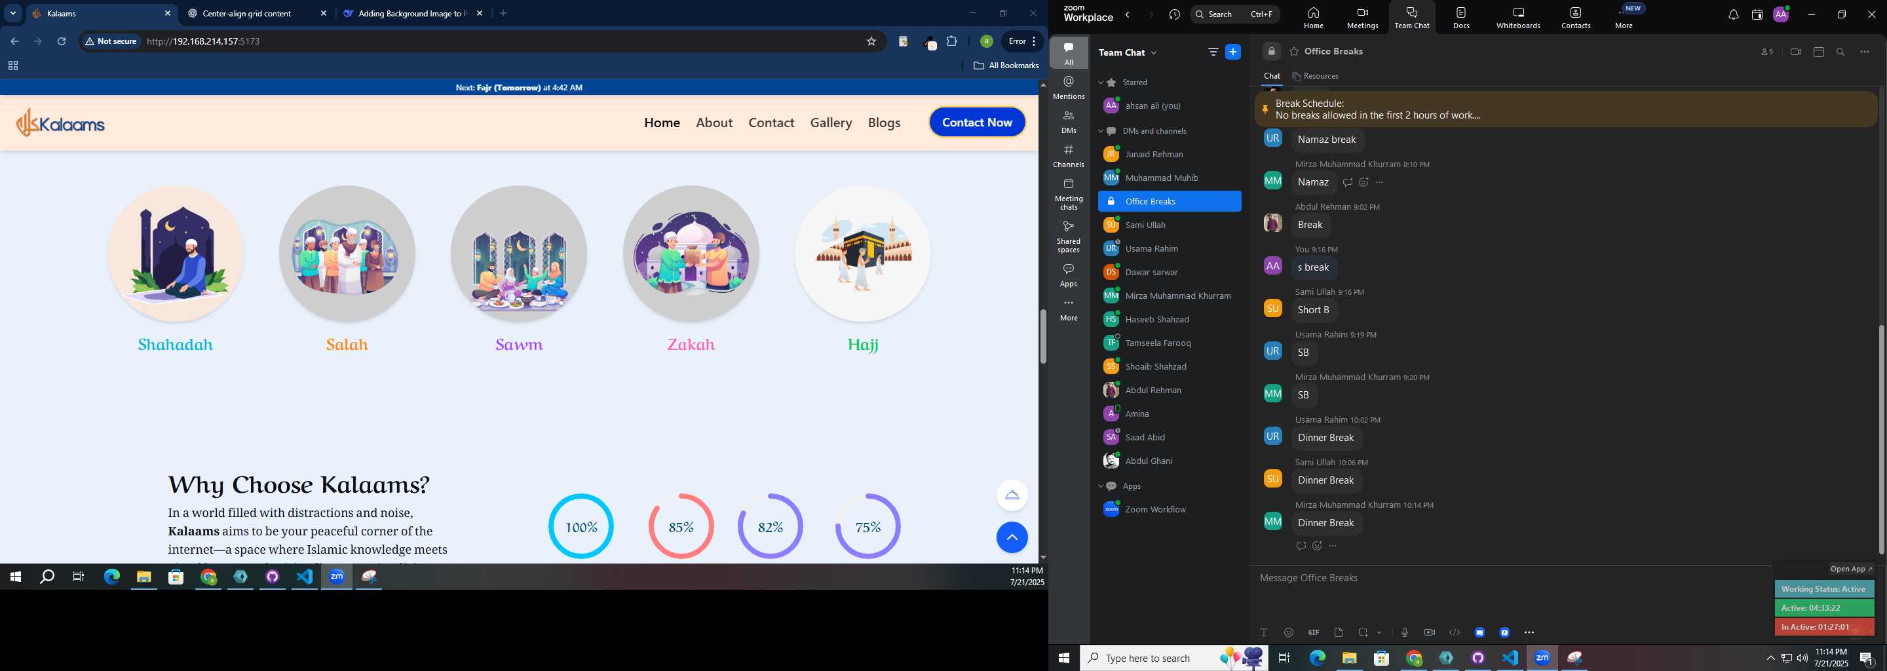Reply to Mirza's Namaz message

1347,182
